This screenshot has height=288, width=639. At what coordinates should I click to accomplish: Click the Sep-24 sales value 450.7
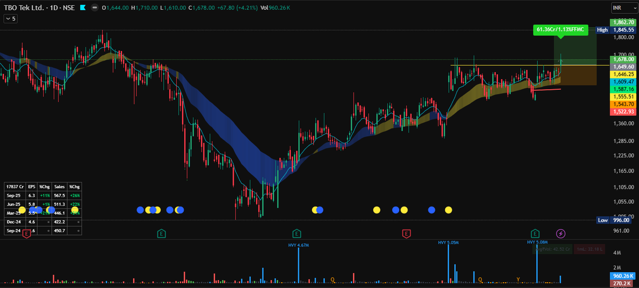(60, 231)
